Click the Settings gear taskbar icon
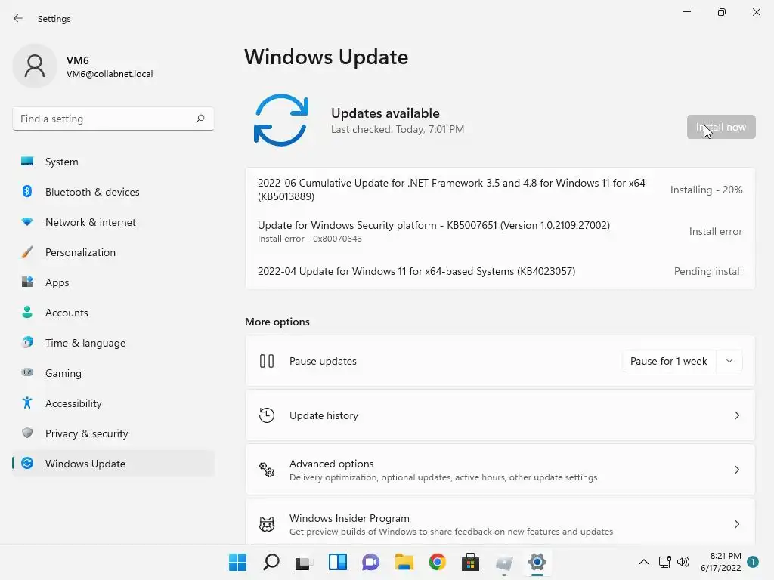 coord(537,562)
